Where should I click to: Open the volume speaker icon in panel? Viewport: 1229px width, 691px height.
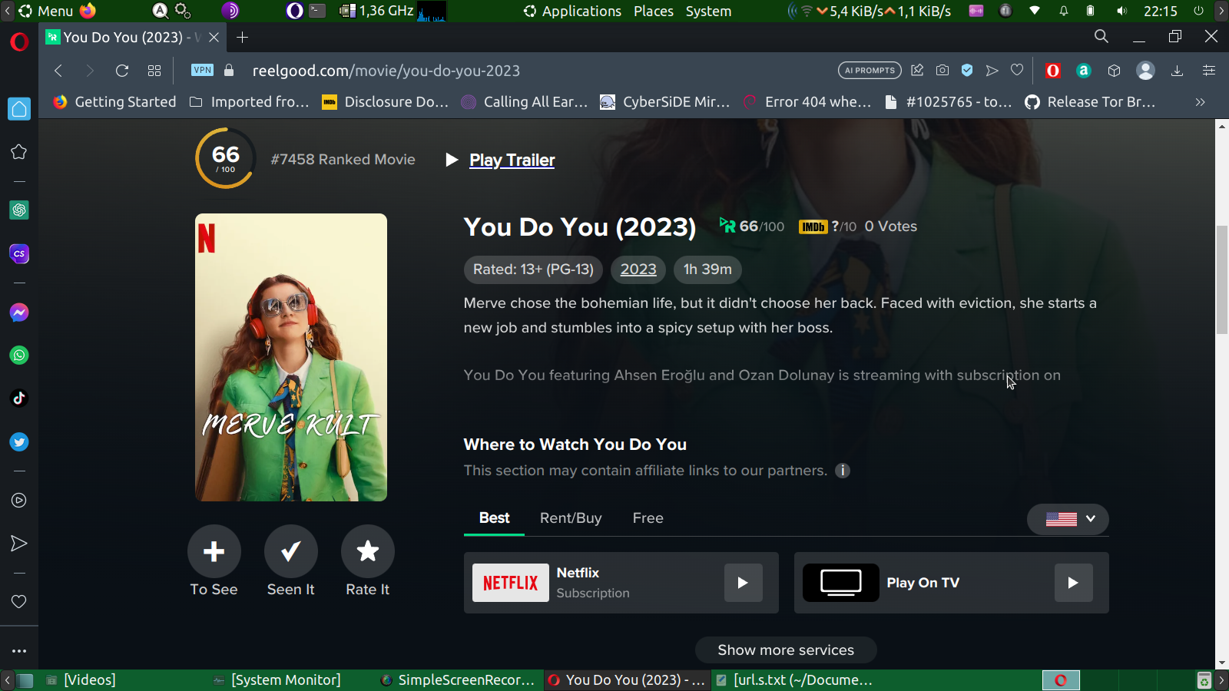click(x=1122, y=12)
